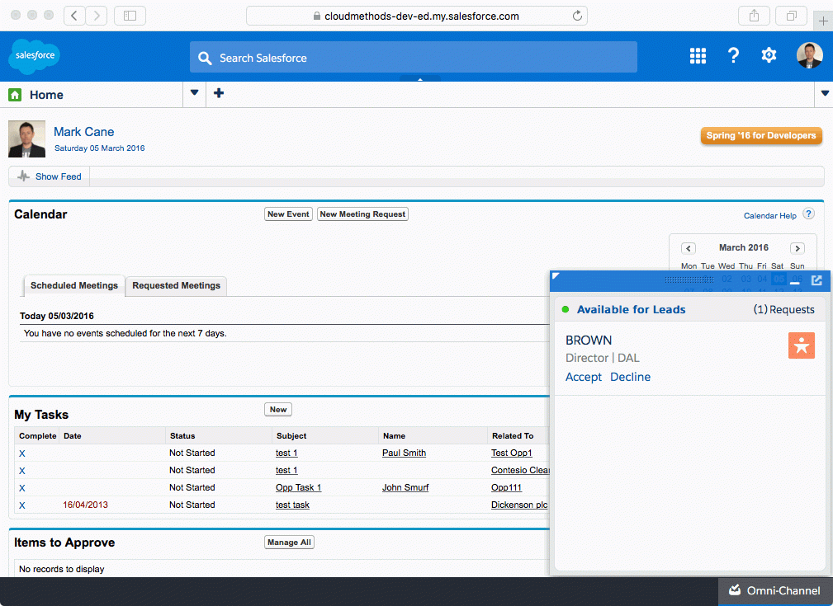
Task: Expand the far-right console tab dropdown arrow
Action: 825,93
